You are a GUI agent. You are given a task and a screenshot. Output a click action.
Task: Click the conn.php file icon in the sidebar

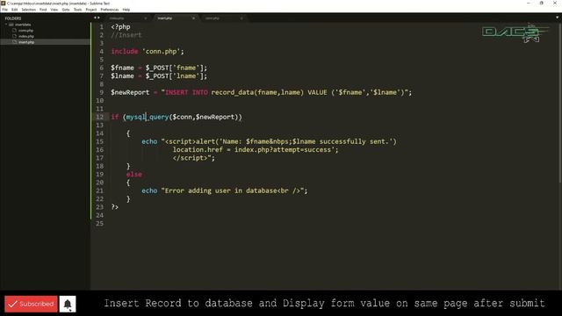click(x=15, y=31)
